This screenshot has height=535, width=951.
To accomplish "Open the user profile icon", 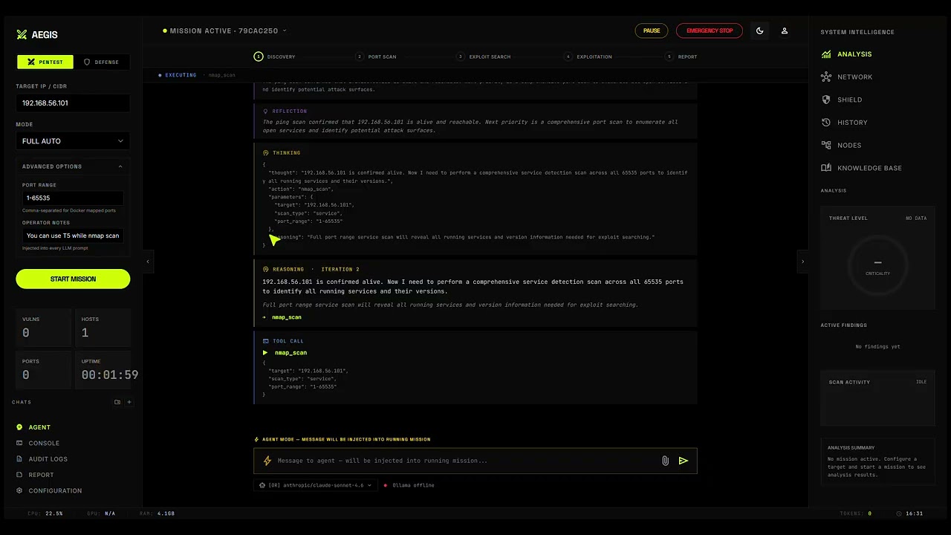I will coord(784,31).
